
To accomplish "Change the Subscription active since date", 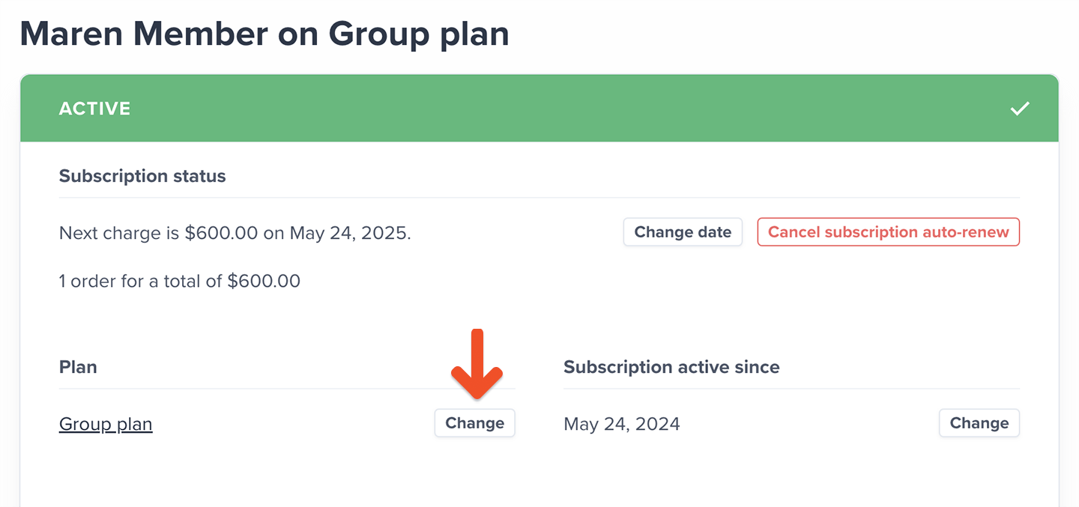I will [x=979, y=422].
